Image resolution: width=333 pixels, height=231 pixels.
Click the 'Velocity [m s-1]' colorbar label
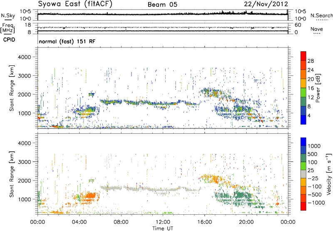[x=329, y=174]
